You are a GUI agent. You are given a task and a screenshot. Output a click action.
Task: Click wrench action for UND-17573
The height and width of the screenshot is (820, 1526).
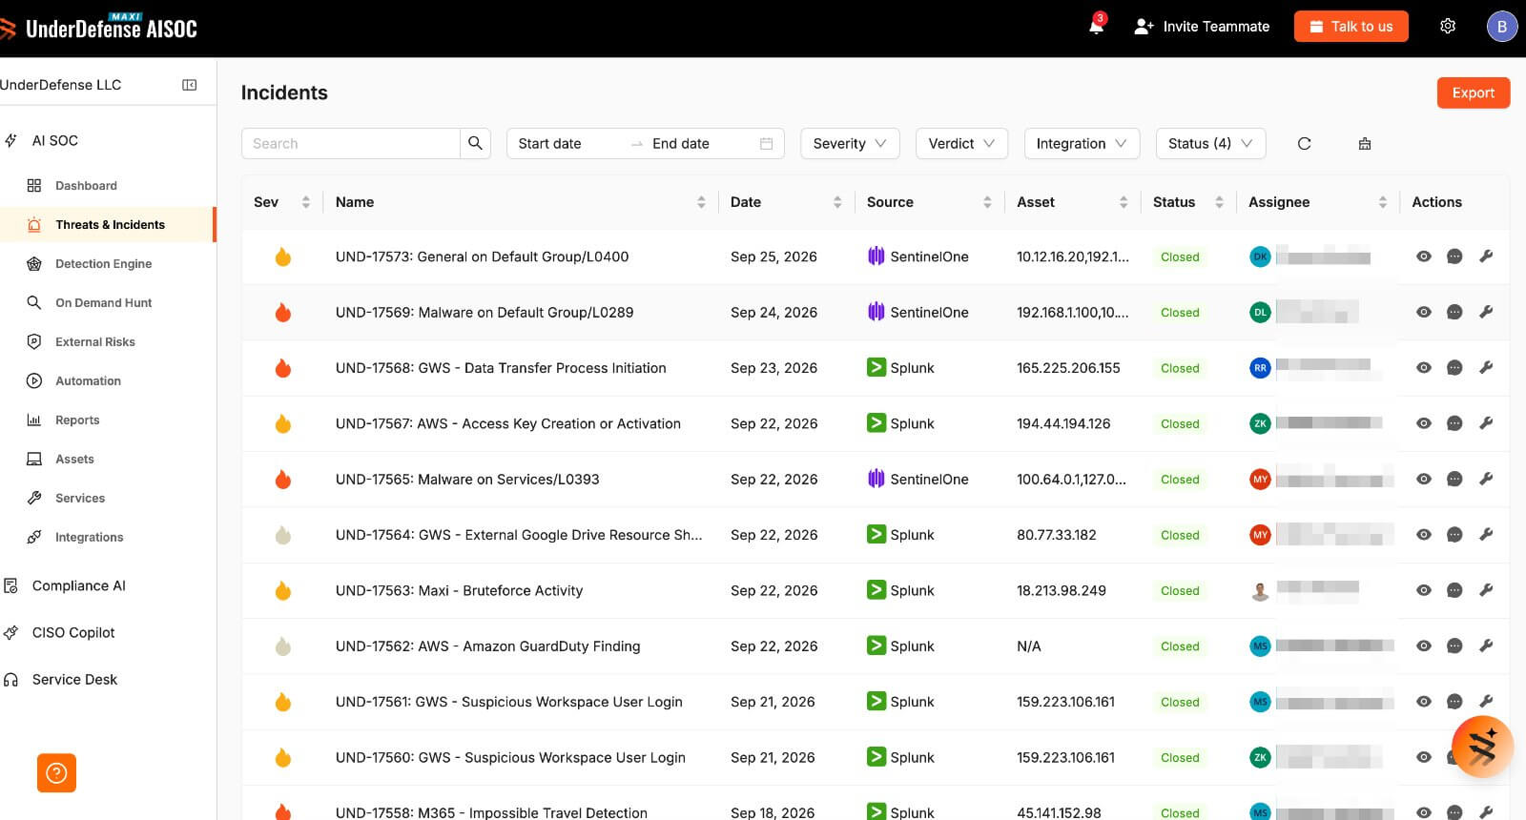(x=1486, y=256)
